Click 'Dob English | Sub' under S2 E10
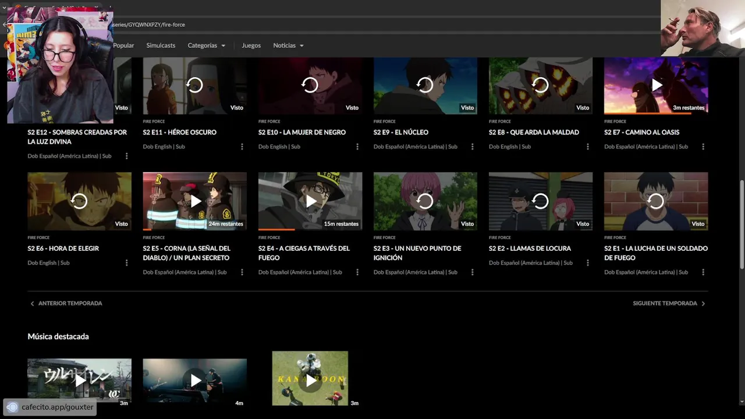Image resolution: width=745 pixels, height=419 pixels. tap(279, 147)
